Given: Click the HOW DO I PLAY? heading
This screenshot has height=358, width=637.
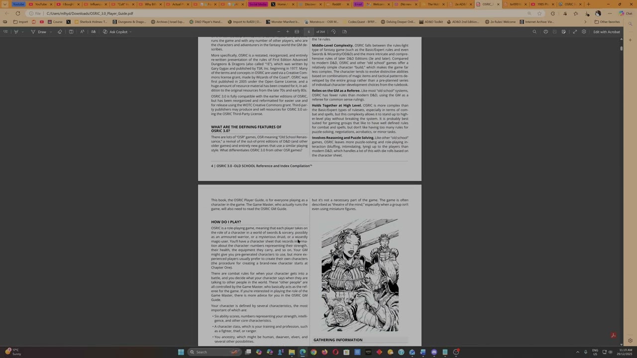Looking at the screenshot, I should [x=226, y=222].
